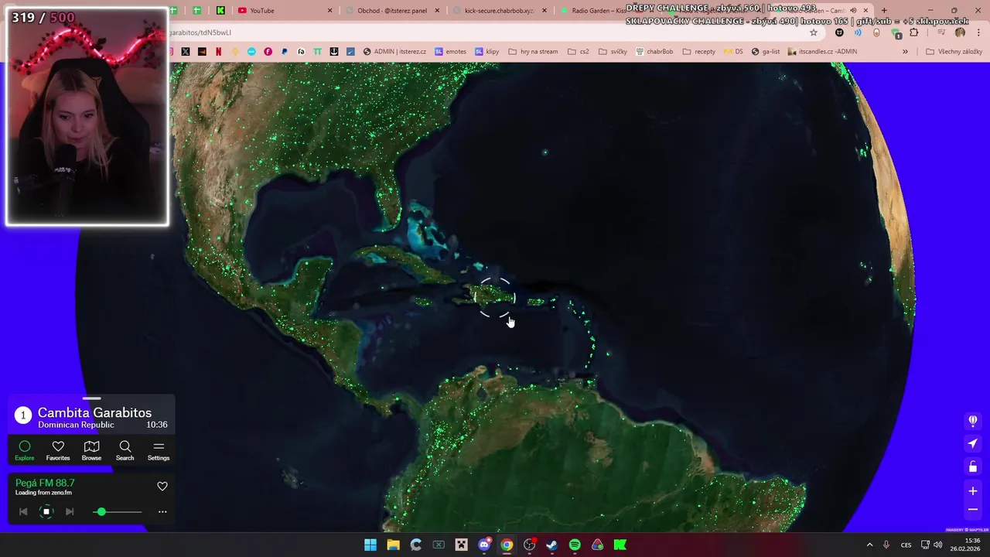
Task: Toggle the map lock icon
Action: [x=973, y=466]
